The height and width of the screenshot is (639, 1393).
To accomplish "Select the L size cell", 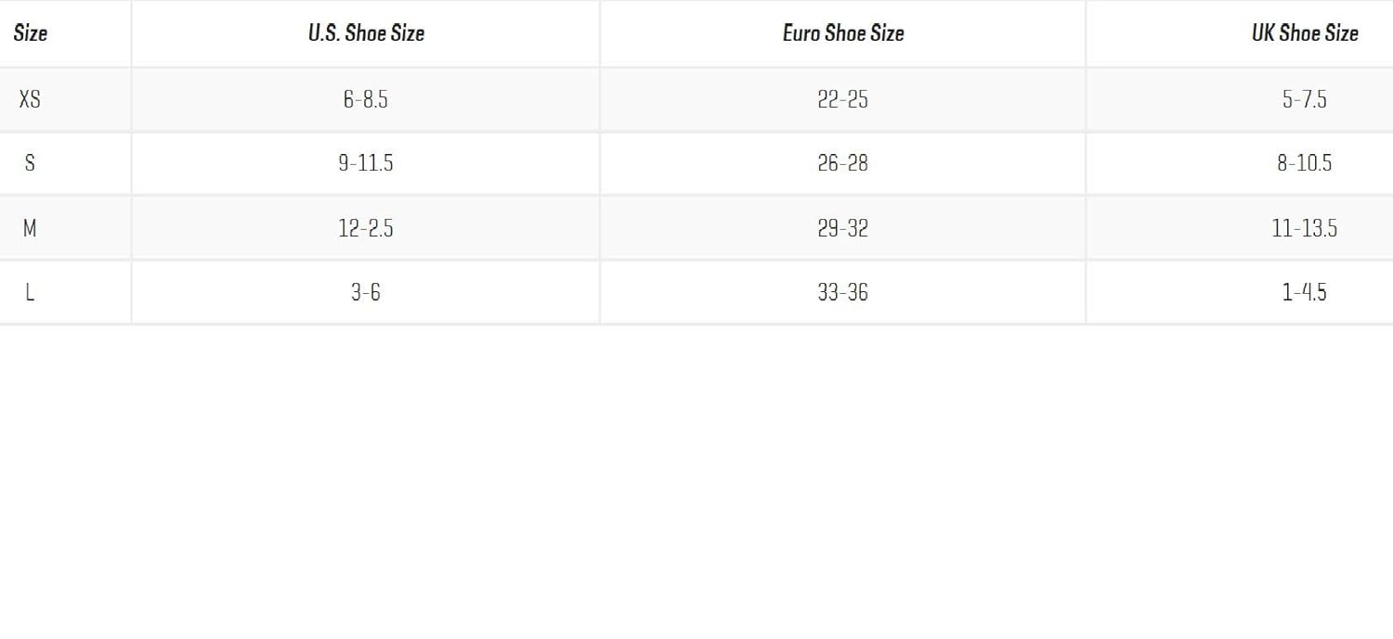I will [x=30, y=293].
